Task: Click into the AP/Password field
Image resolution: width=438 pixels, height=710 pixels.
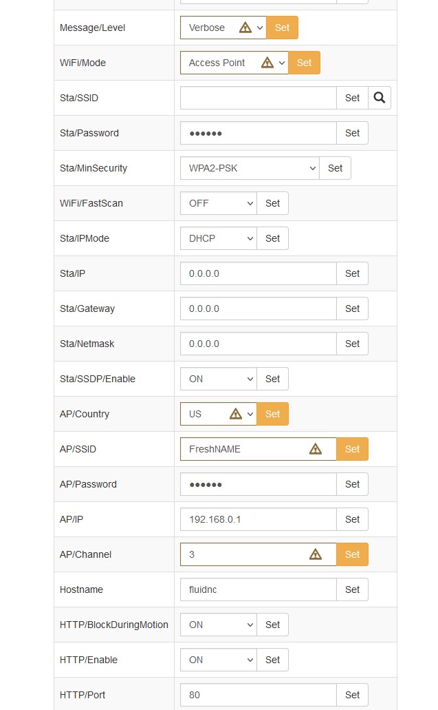Action: [258, 484]
